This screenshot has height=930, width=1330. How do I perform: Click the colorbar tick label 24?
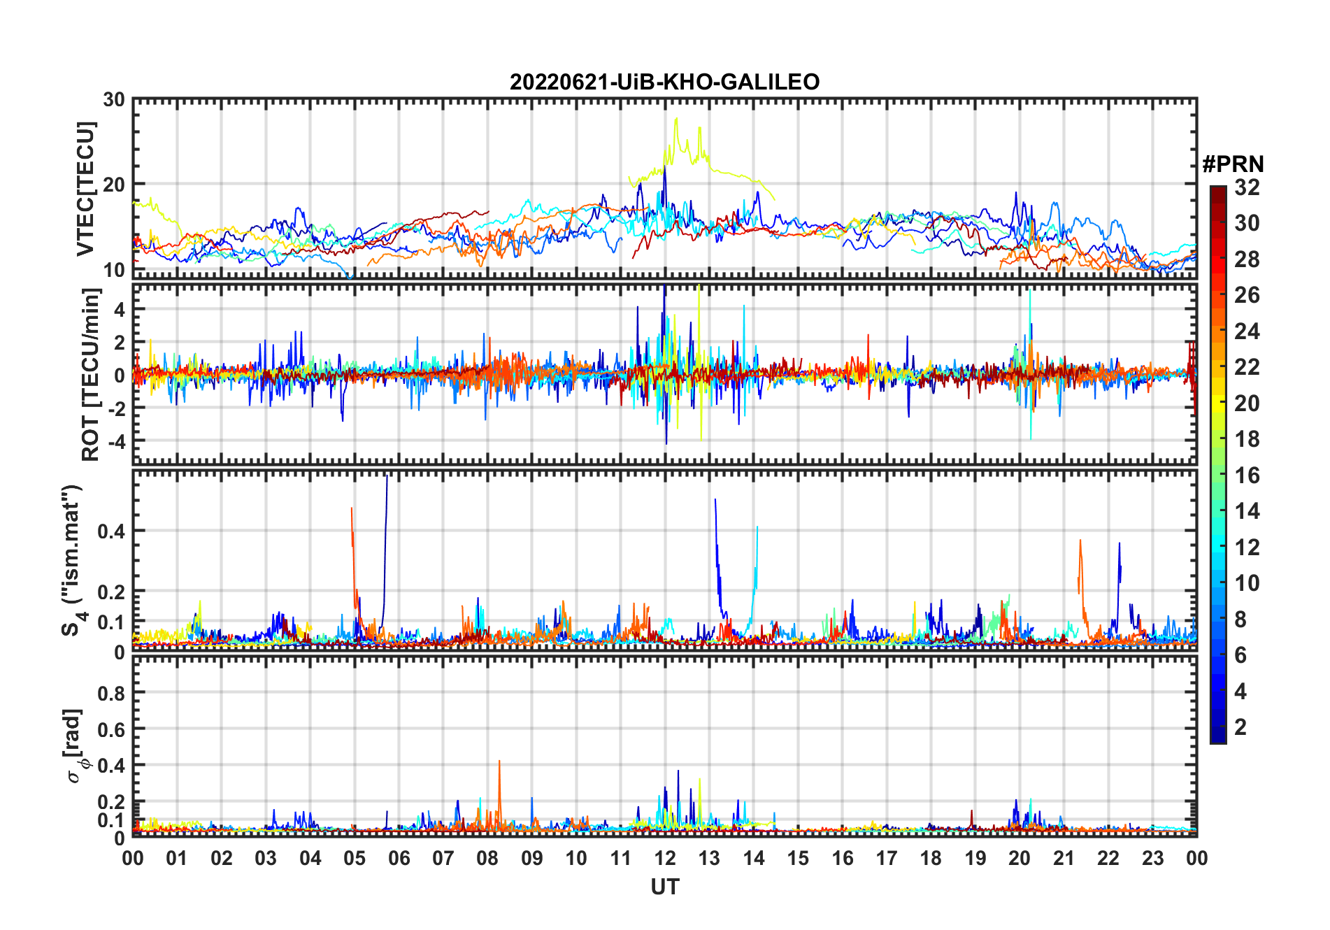[x=1247, y=331]
